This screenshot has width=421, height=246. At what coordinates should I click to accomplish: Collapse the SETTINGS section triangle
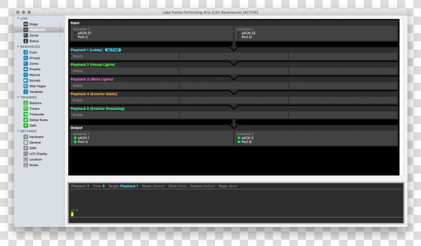click(x=18, y=131)
